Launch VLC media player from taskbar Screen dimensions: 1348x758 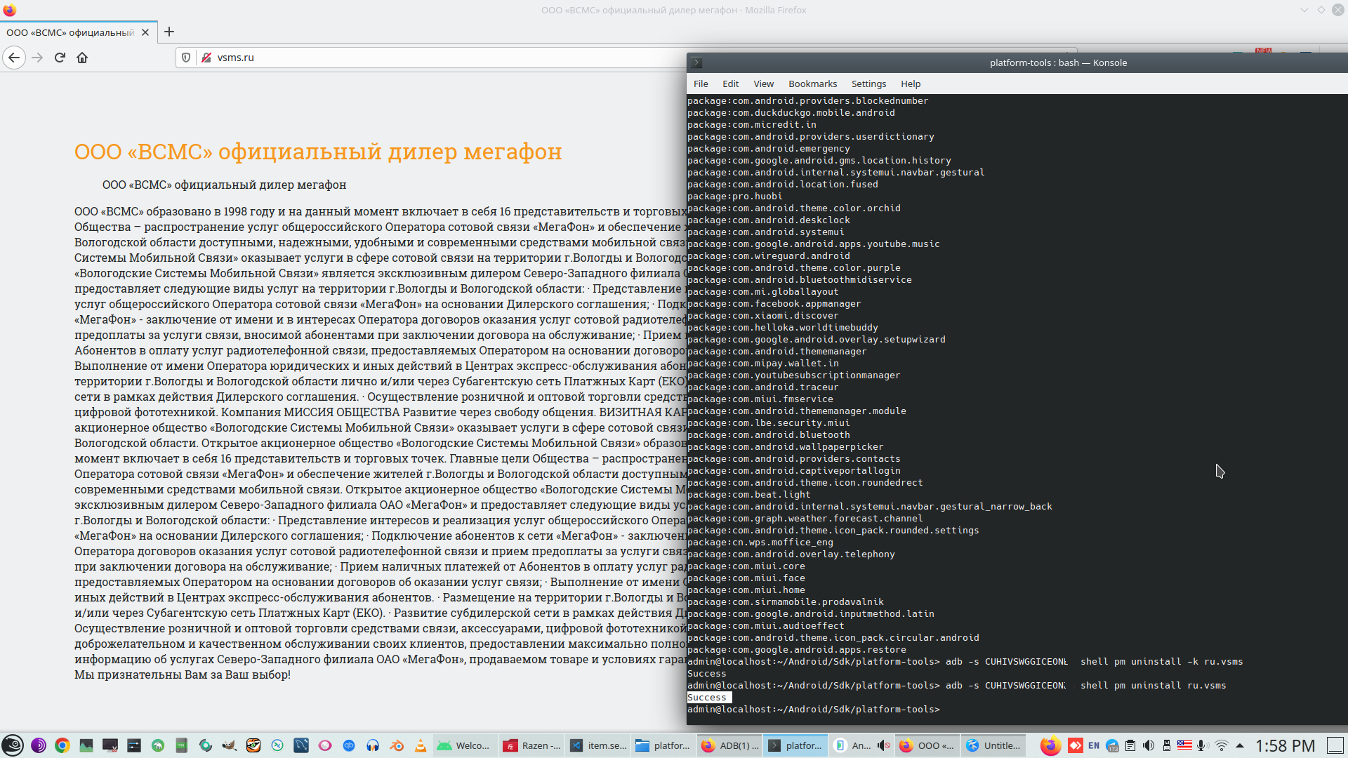[x=421, y=745]
